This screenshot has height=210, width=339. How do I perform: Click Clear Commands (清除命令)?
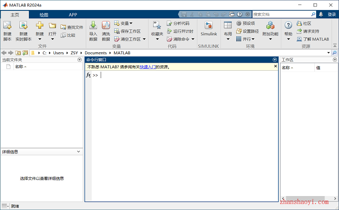(178, 39)
